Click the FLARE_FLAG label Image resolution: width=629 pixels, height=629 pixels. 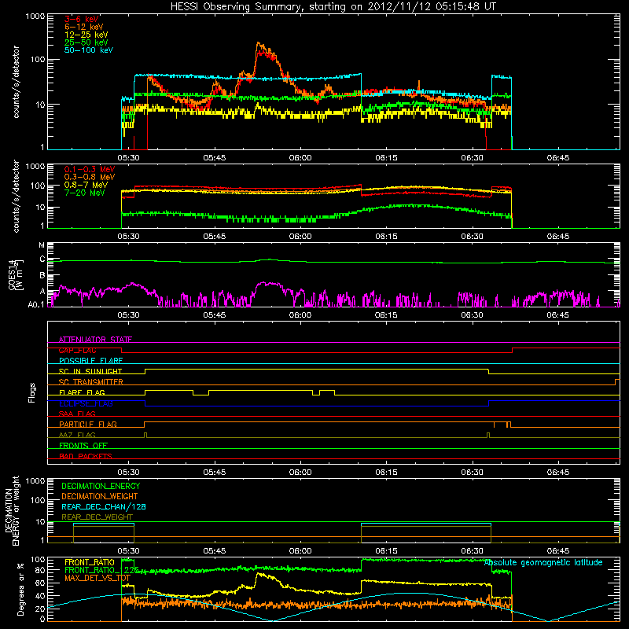coord(82,392)
